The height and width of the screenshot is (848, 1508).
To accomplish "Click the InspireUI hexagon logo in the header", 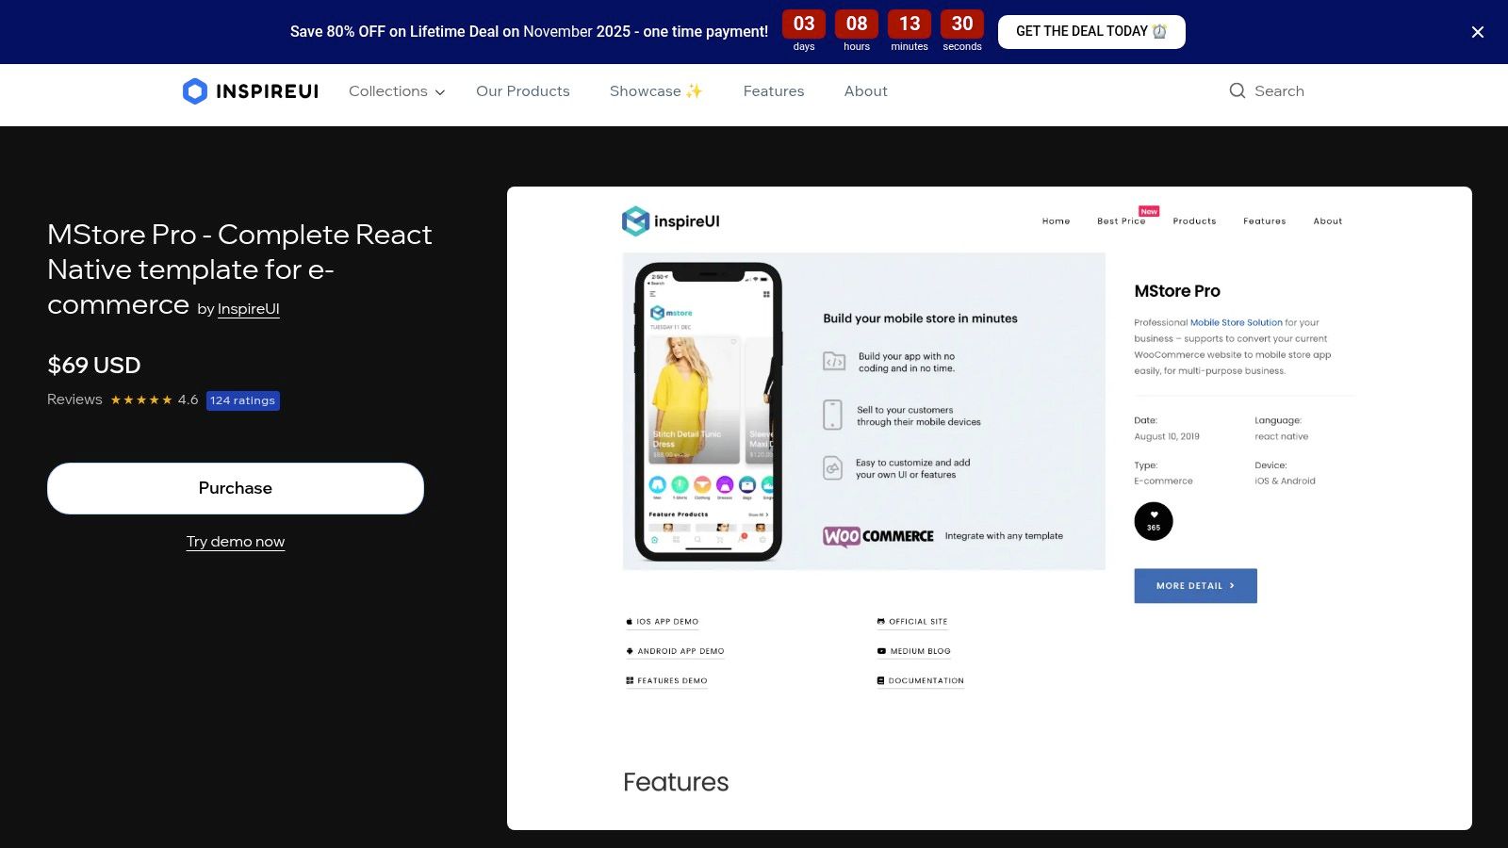I will [x=194, y=90].
